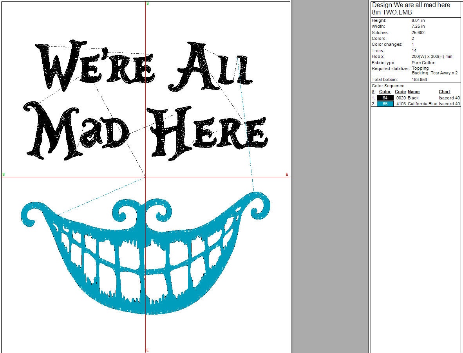The image size is (463, 353).
Task: Click the Stitches count value 25,682
Action: click(418, 32)
